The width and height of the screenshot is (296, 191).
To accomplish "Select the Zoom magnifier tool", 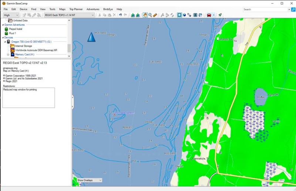I will coord(150,15).
